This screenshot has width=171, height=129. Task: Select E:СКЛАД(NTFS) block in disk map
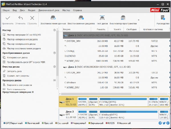click(123, 102)
